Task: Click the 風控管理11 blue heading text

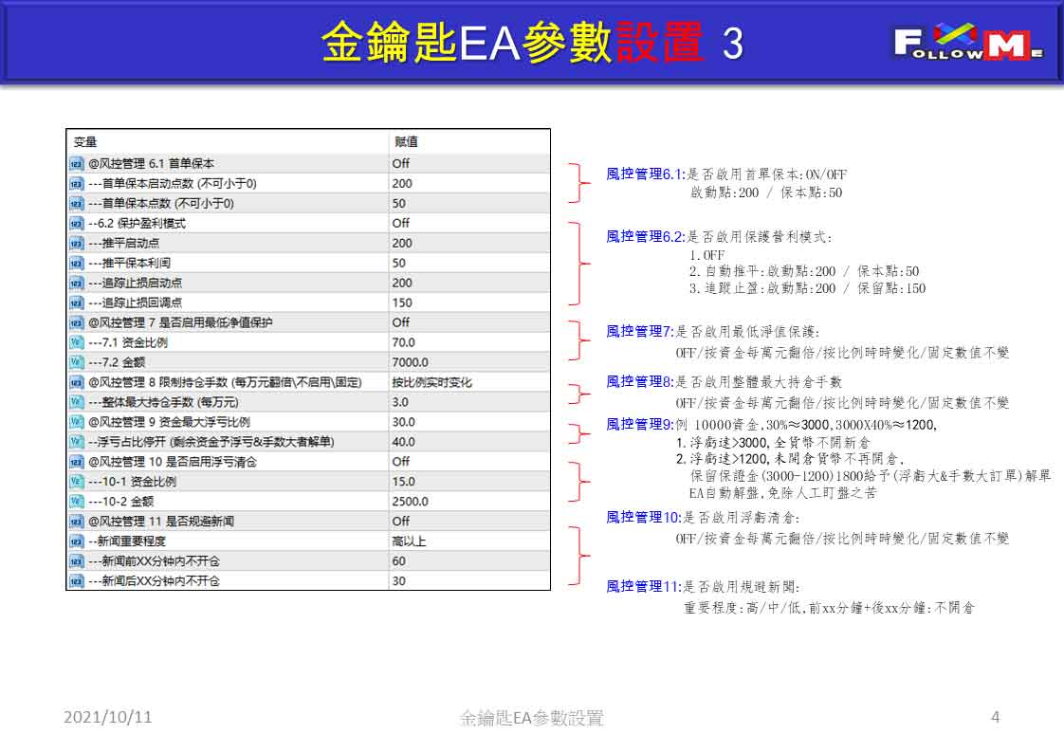Action: coord(643,586)
